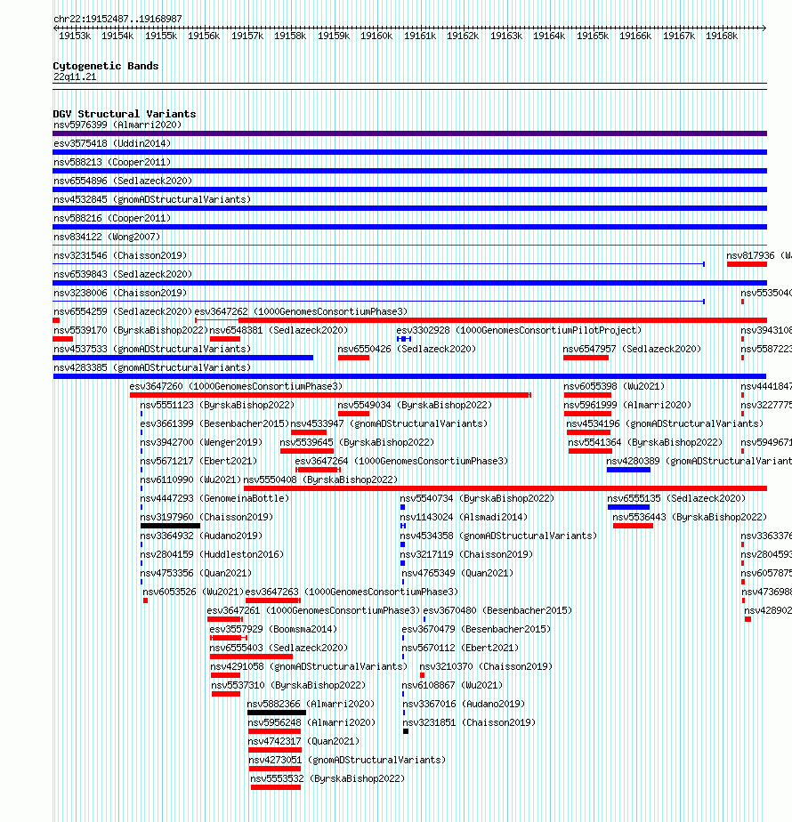The width and height of the screenshot is (792, 822).
Task: Select nsv4742317 (Quan2021) label
Action: (x=303, y=741)
